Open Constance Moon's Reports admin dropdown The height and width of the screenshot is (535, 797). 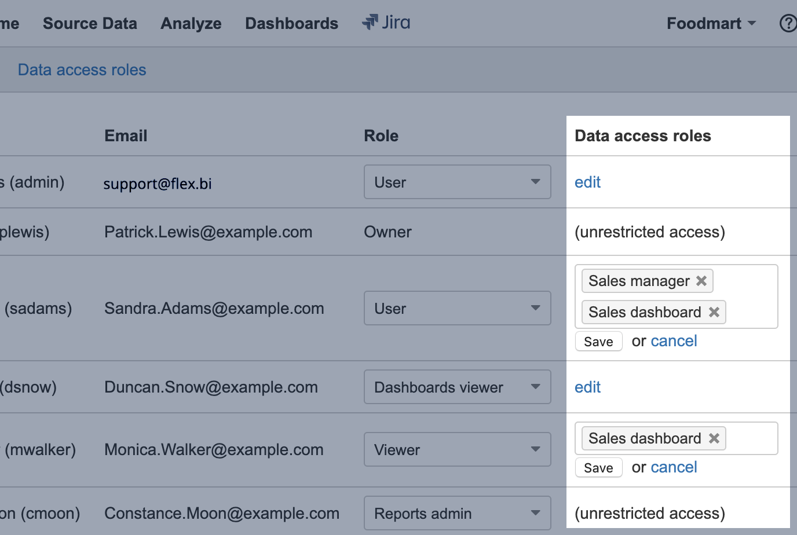point(457,513)
